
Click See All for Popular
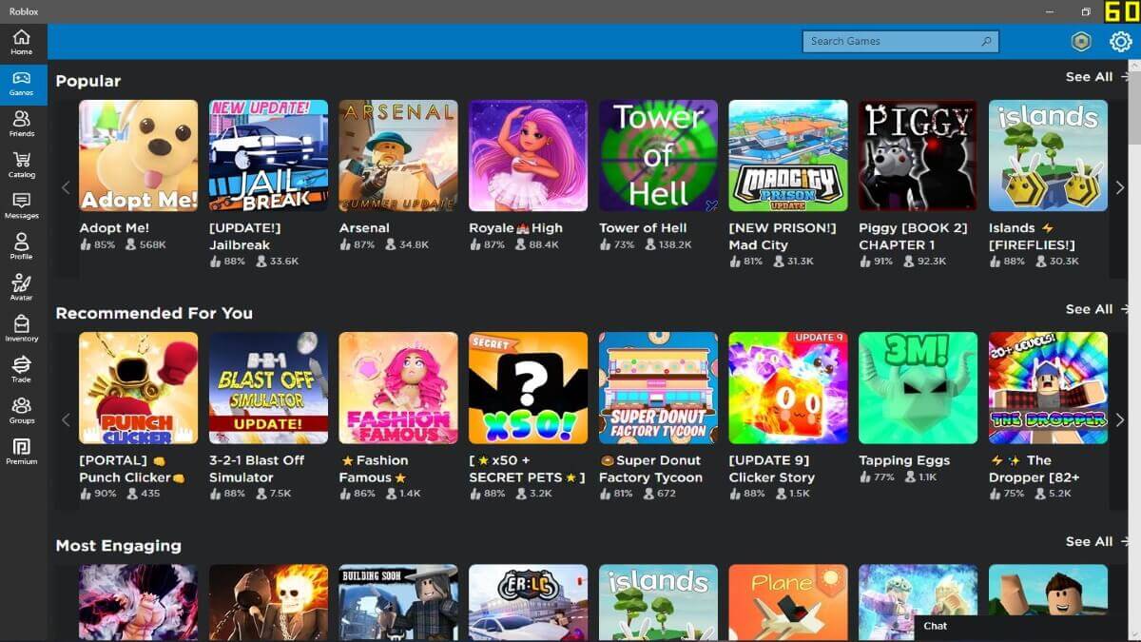[x=1096, y=77]
